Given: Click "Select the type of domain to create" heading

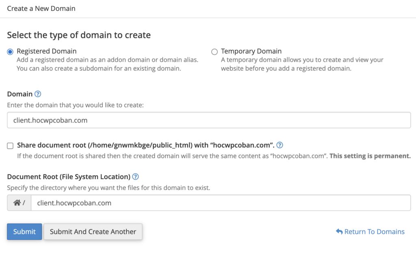Looking at the screenshot, I should pyautogui.click(x=79, y=35).
